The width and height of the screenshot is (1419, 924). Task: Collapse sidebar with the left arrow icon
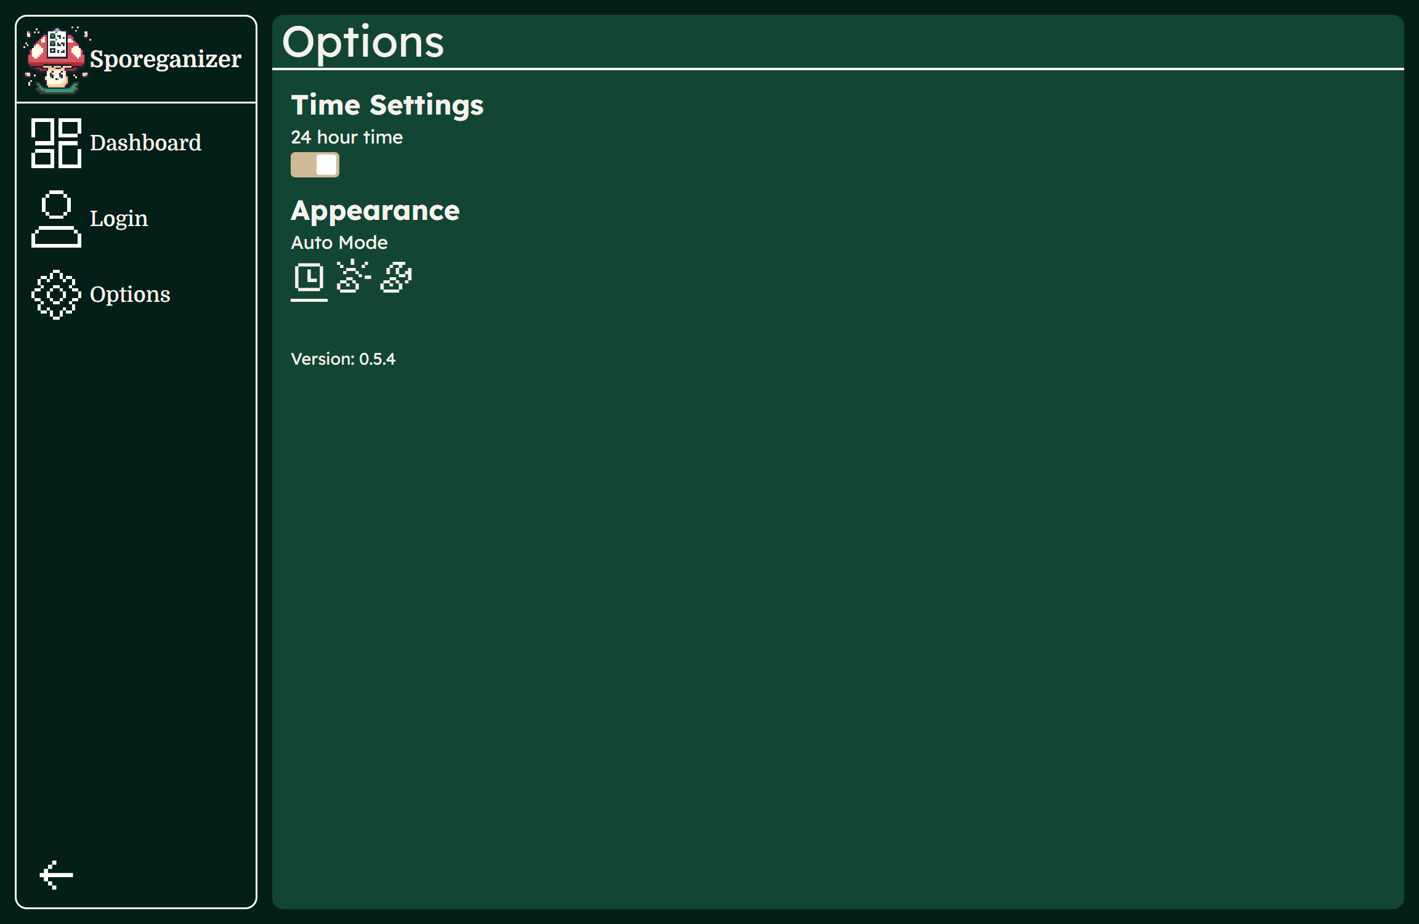point(56,875)
